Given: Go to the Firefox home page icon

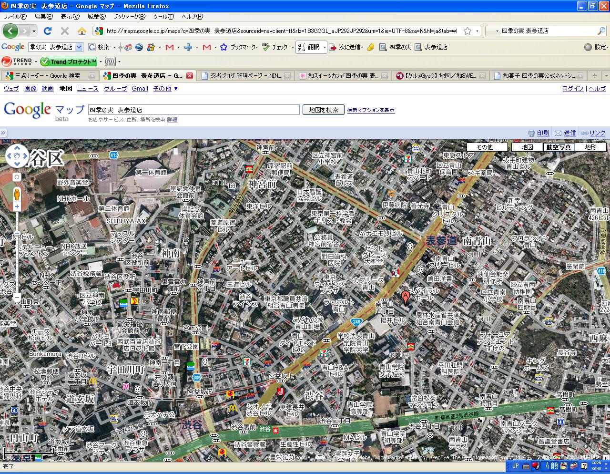Looking at the screenshot, I should point(82,31).
